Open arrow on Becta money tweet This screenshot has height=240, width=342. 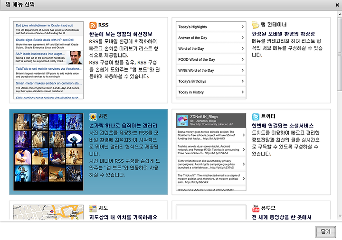244,135
